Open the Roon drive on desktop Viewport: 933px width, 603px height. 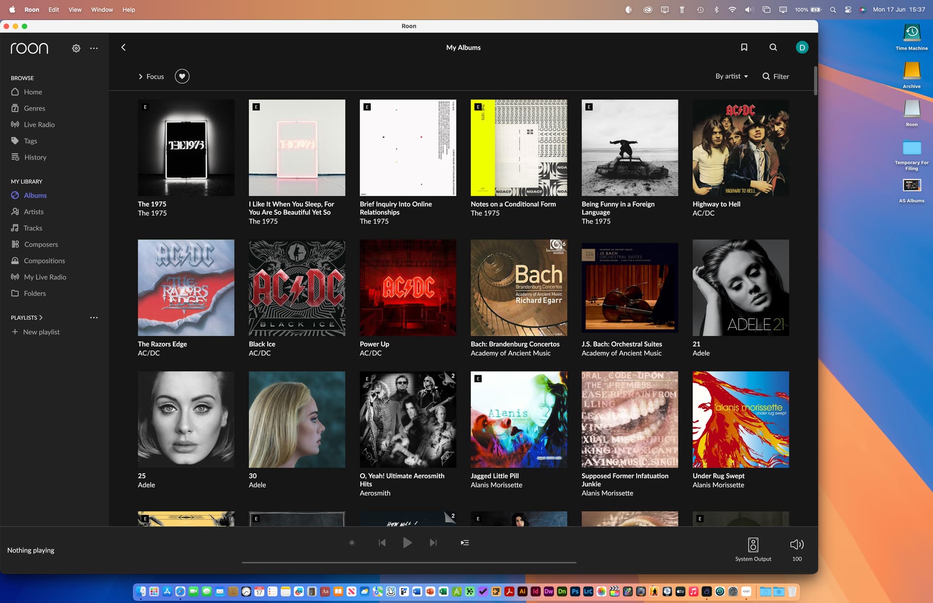tap(912, 113)
